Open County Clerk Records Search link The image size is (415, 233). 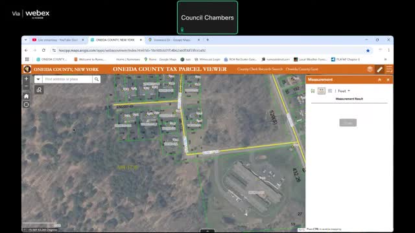pos(260,69)
